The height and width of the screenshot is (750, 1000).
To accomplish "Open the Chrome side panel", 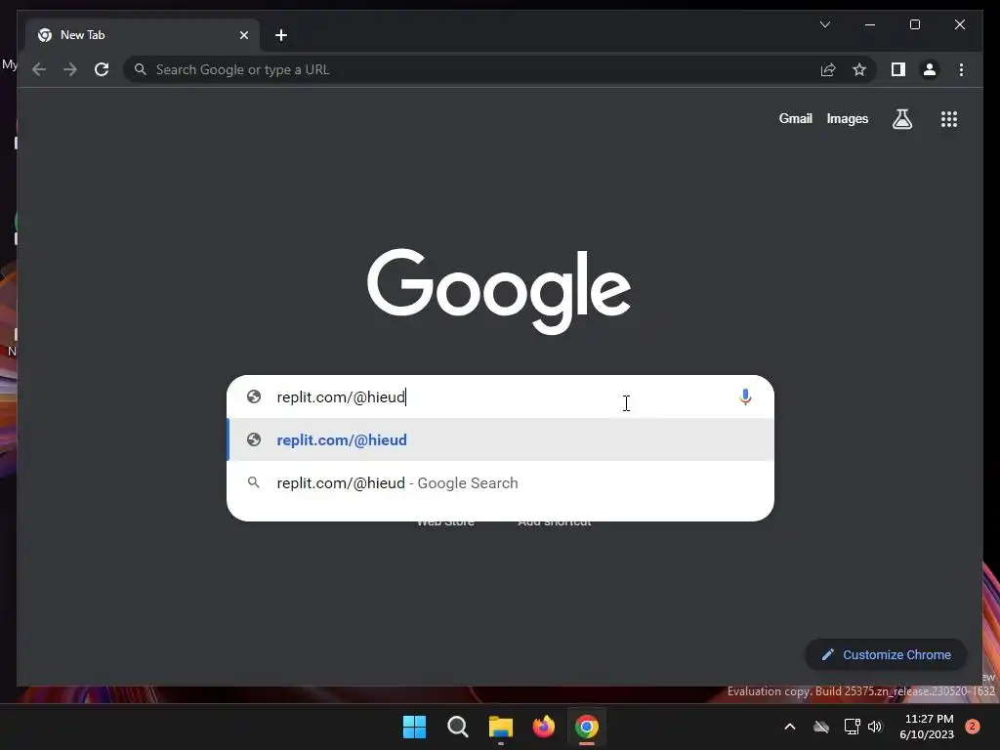I will 898,69.
